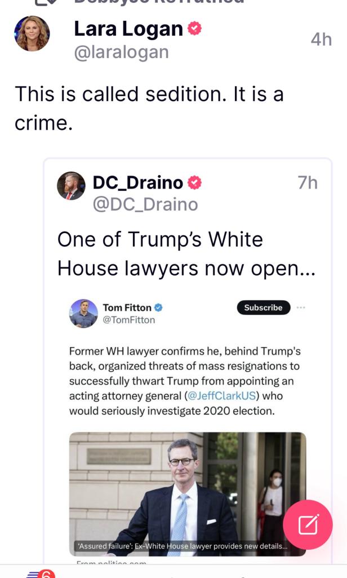Screen dimensions: 347x578
Task: Open DC_Draino's avatar
Action: [71, 186]
